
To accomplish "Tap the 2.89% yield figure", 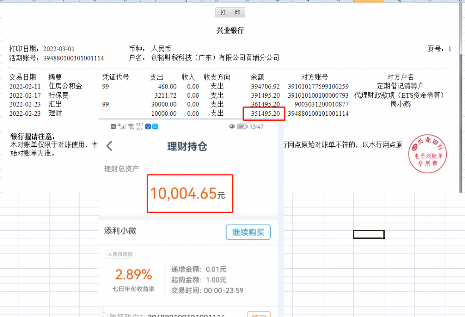I will [134, 274].
